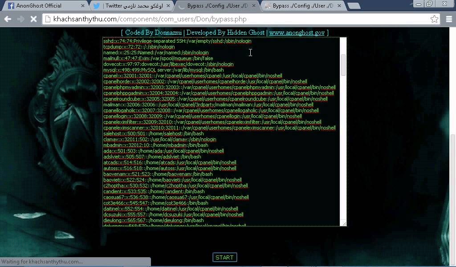Switch to the AnonGhost Official tab

click(x=44, y=6)
